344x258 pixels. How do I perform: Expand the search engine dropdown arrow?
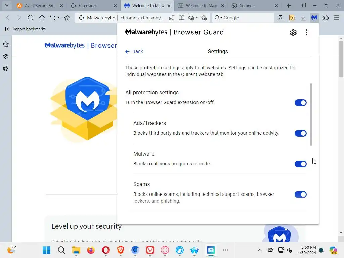[221, 18]
